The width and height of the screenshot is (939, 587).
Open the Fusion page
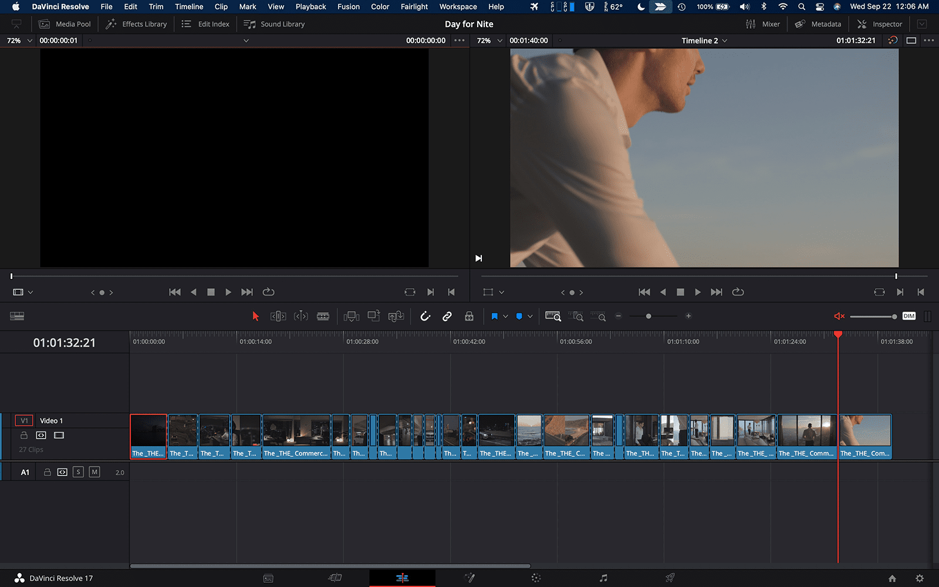(x=469, y=578)
